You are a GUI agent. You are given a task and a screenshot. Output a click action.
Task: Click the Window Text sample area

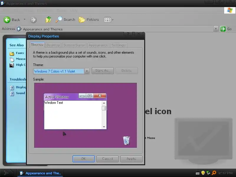coord(73,115)
